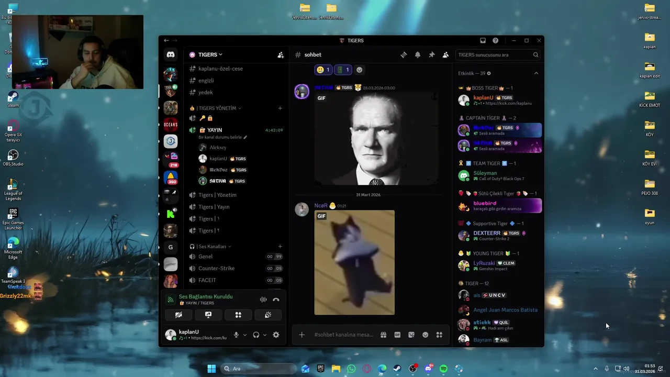
Task: Collapse the Etkinlik members section arrow
Action: pos(536,73)
